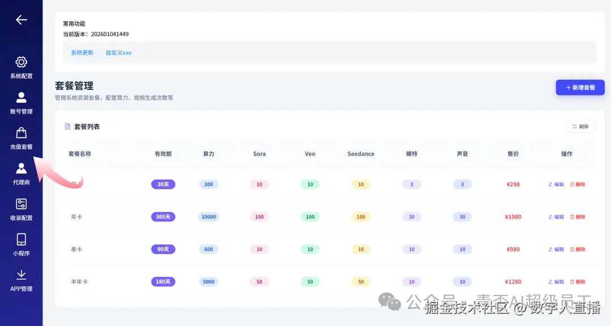Click the Sora column header
The image size is (611, 326).
(x=259, y=154)
